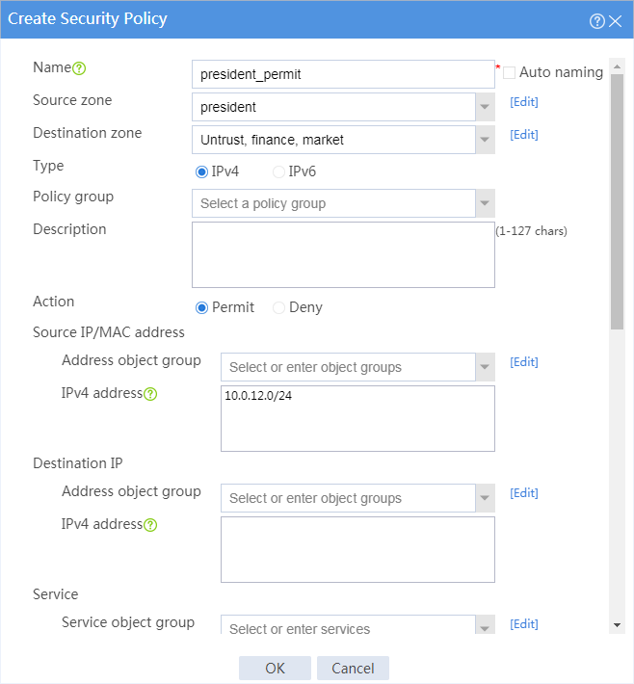Screen dimensions: 634x684
Task: Click Source IPv4 address help icon
Action: coord(150,394)
